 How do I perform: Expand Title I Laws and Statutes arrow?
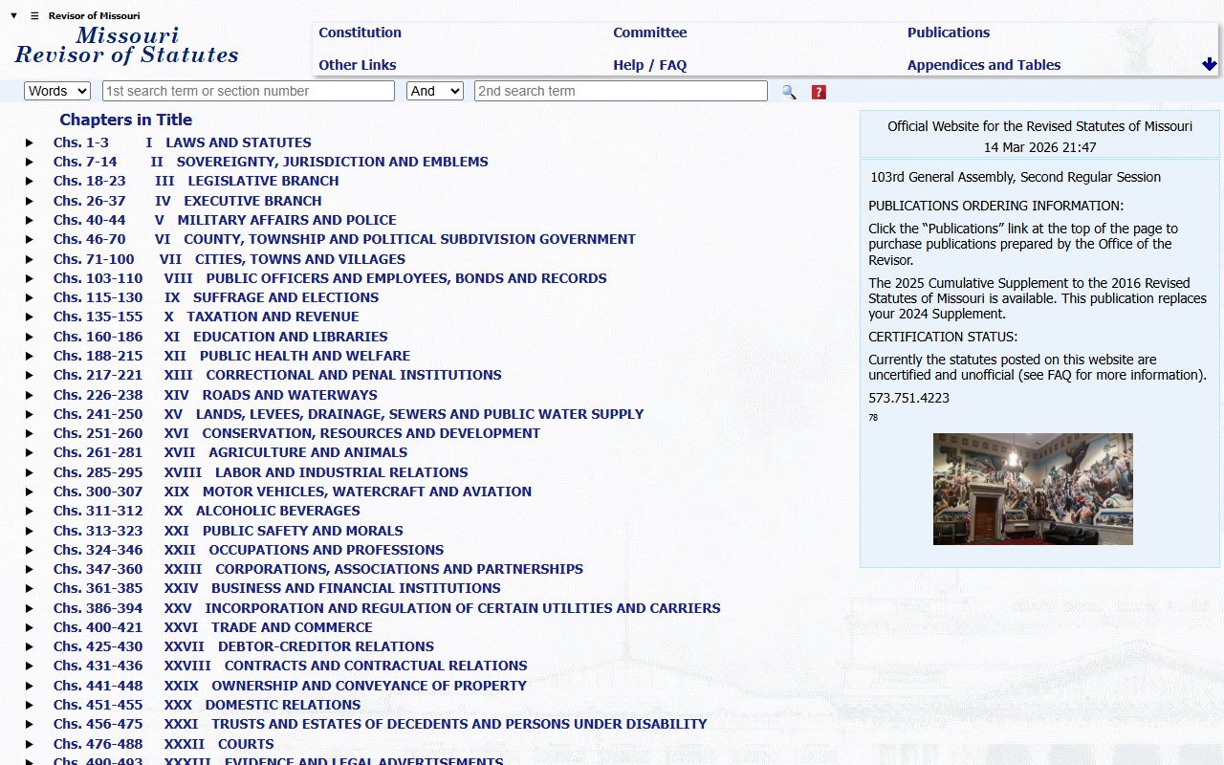[x=30, y=142]
